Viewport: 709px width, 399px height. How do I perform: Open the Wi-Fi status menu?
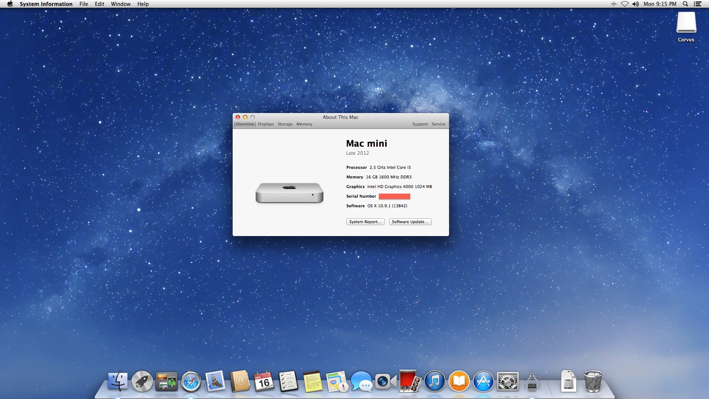coord(624,4)
